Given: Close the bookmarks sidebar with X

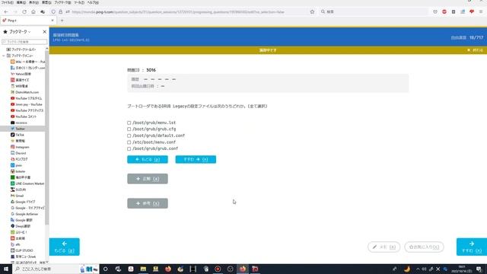Looking at the screenshot, I should tap(44, 32).
